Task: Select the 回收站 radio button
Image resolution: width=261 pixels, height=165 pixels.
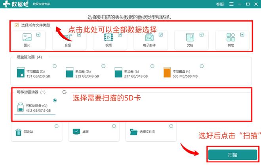Action: pyautogui.click(x=57, y=126)
